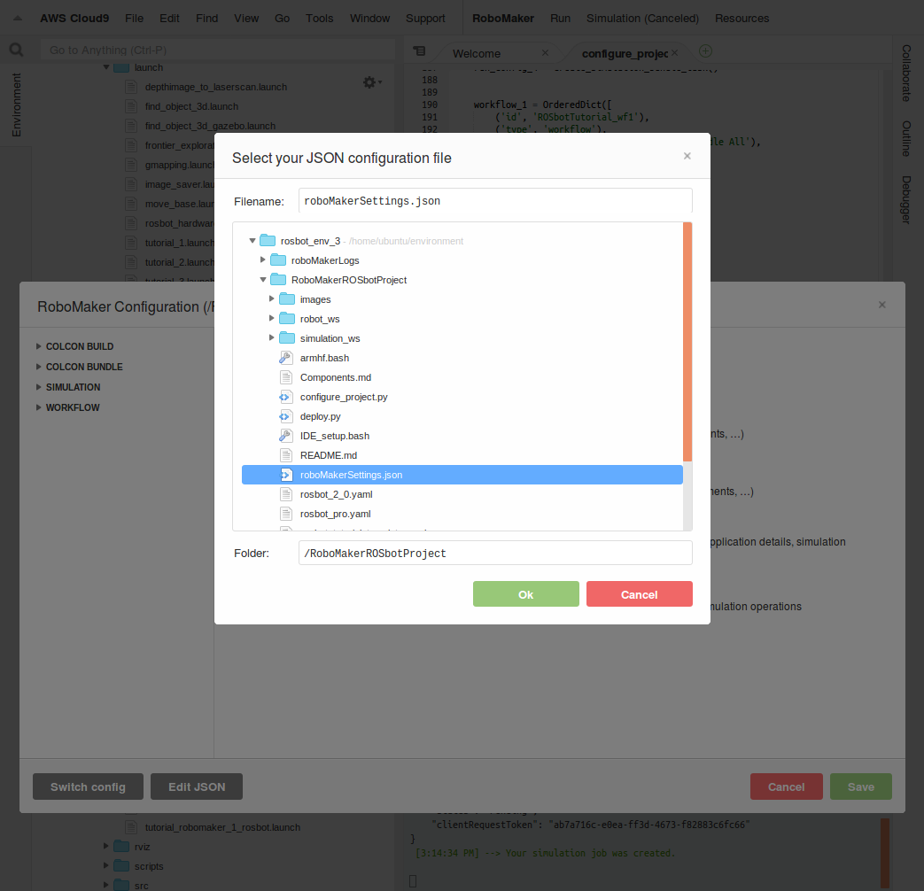Expand the images folder
Viewport: 924px width, 891px height.
(x=272, y=298)
